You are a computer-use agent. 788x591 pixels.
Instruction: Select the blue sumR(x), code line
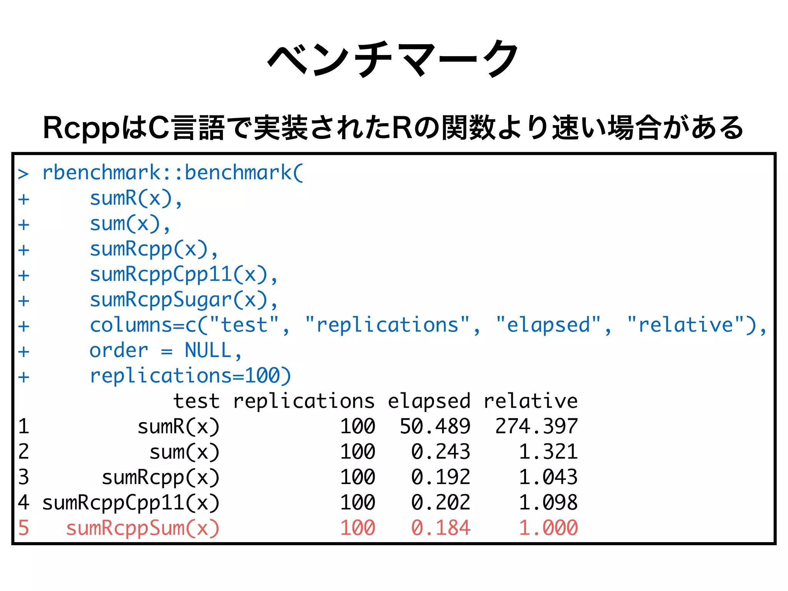click(x=136, y=199)
